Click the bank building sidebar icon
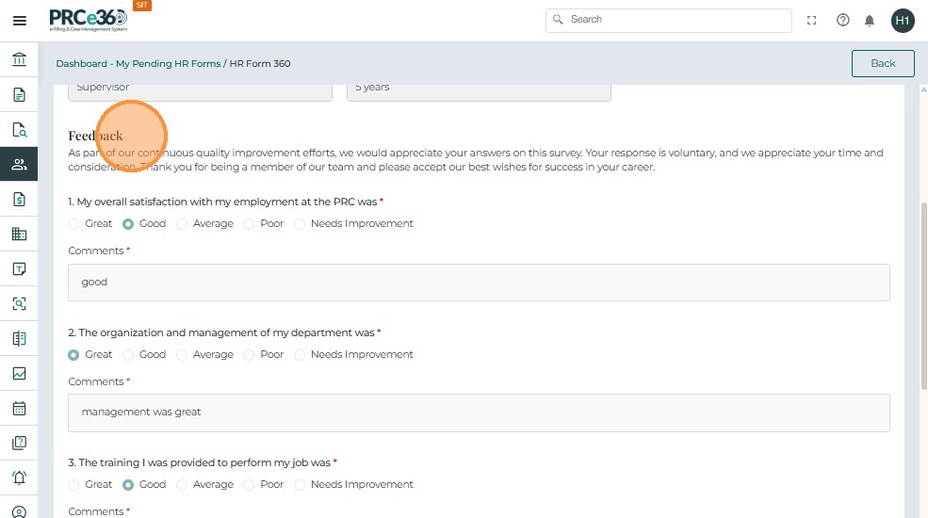The width and height of the screenshot is (928, 518). 19,60
